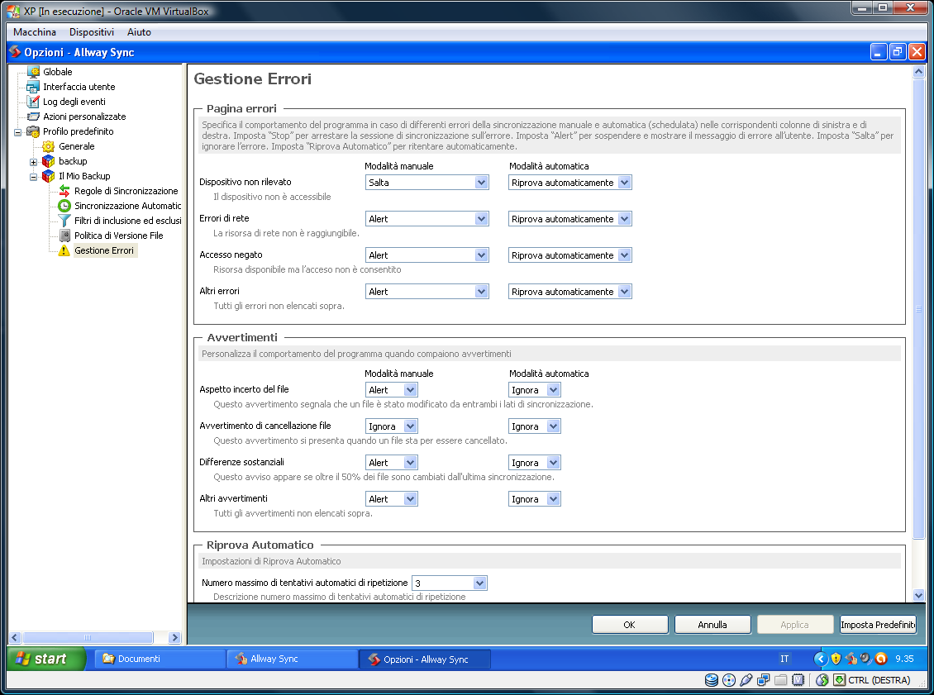Switch to Opzioni - Allway Sync taskbar item
This screenshot has height=695, width=934.
point(425,659)
